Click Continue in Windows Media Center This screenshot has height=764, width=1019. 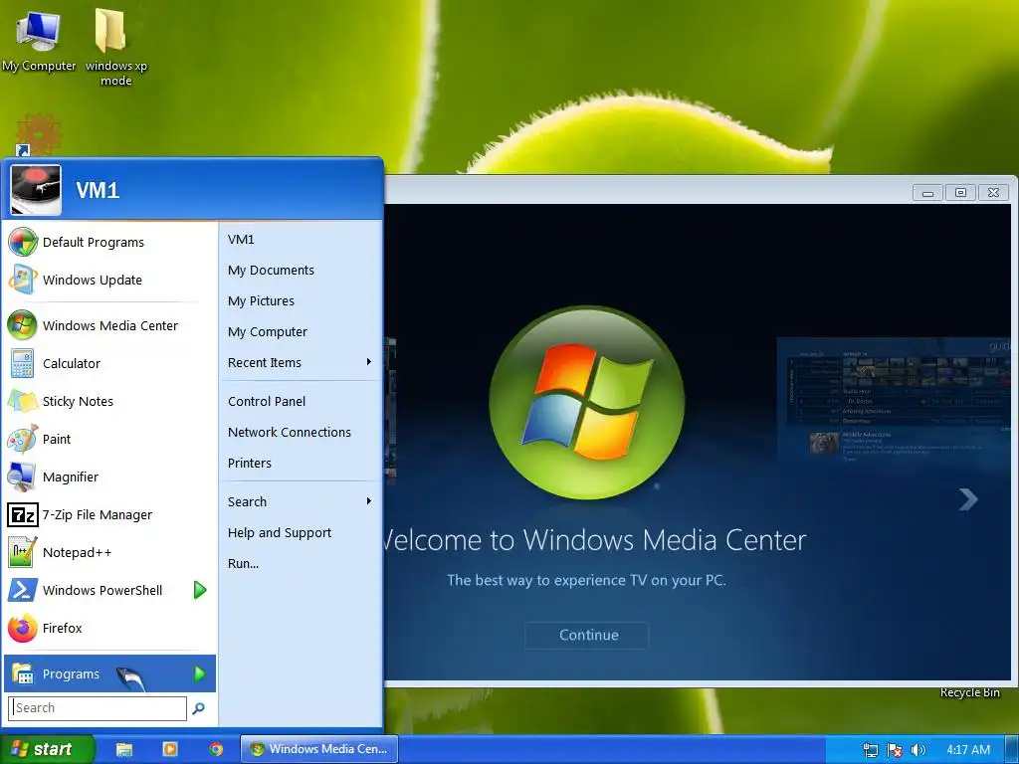[x=587, y=635]
